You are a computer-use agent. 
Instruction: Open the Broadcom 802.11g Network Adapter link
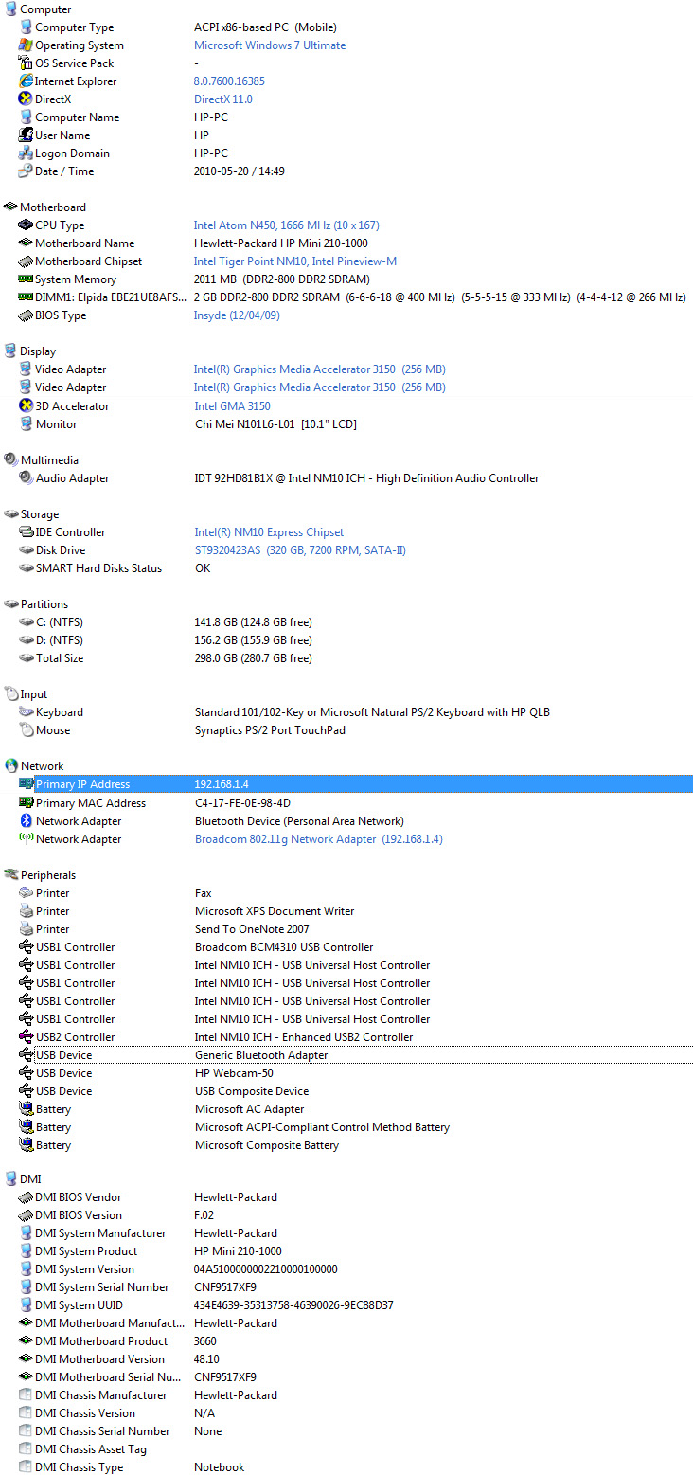pyautogui.click(x=319, y=839)
